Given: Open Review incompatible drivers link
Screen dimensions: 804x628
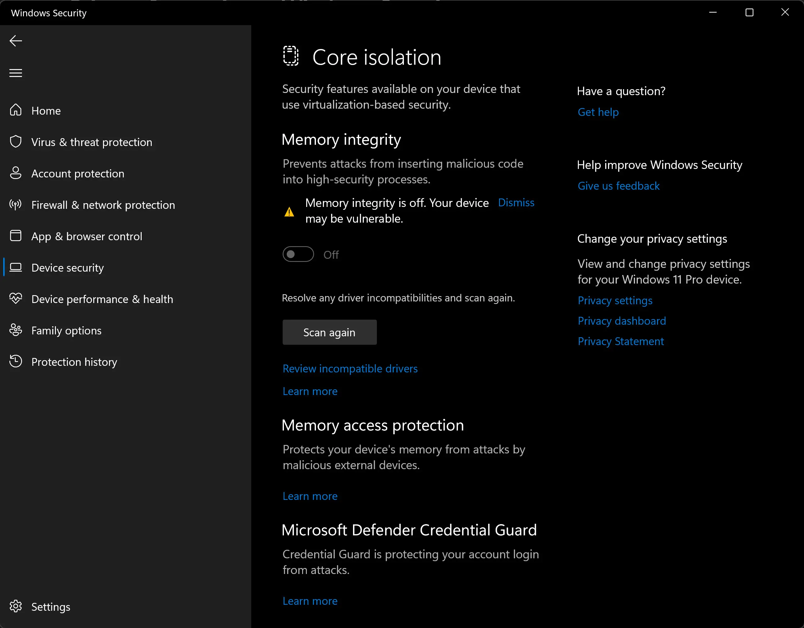Looking at the screenshot, I should coord(350,369).
